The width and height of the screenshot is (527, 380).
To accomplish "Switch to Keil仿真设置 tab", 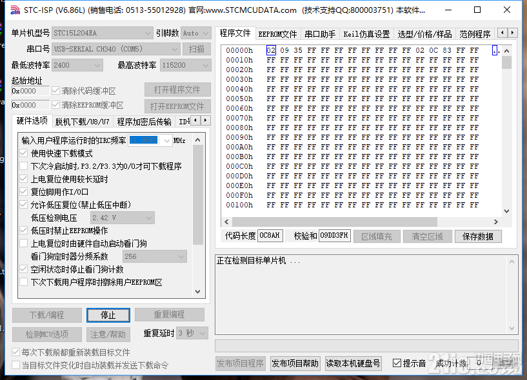I will (366, 34).
